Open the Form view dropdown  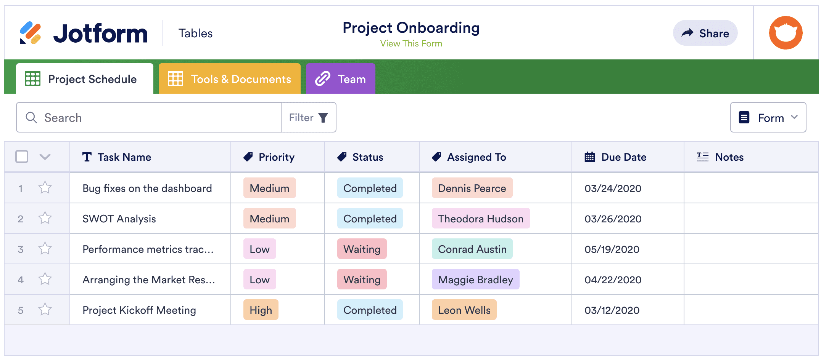click(768, 118)
